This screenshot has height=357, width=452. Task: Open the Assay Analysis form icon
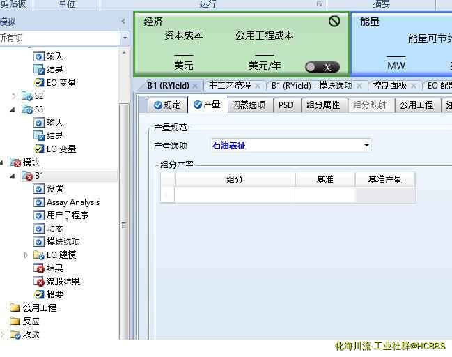click(x=40, y=202)
